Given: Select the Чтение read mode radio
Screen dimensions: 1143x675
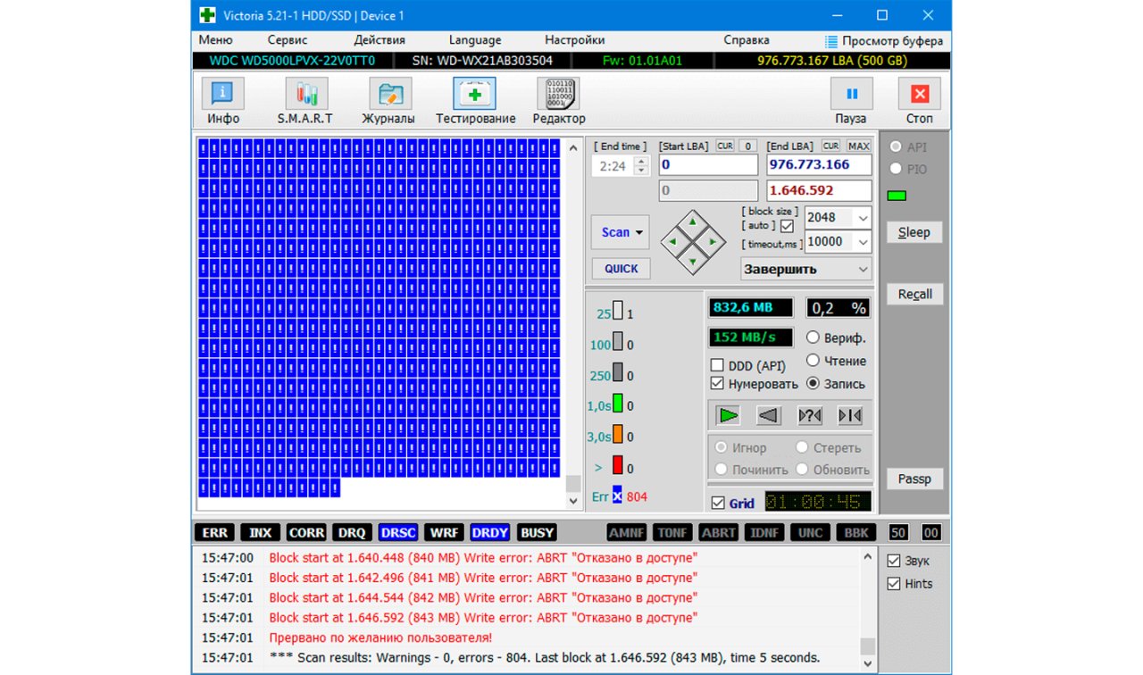Looking at the screenshot, I should (813, 361).
